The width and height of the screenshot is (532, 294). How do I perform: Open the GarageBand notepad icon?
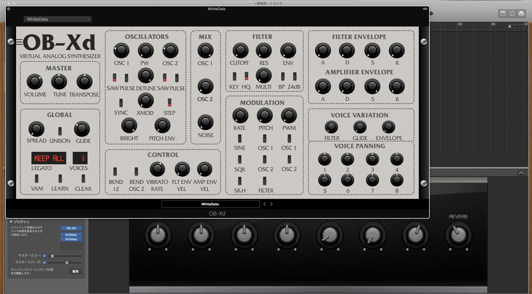(x=503, y=13)
